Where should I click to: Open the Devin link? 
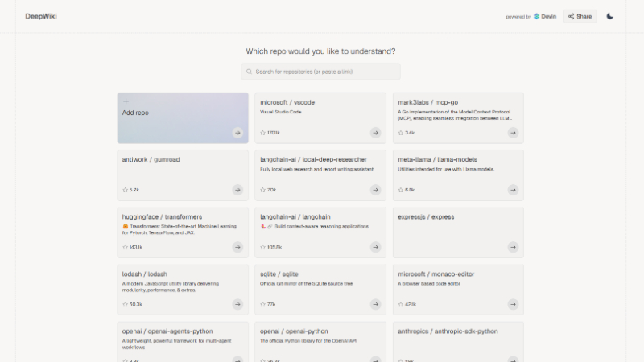545,16
